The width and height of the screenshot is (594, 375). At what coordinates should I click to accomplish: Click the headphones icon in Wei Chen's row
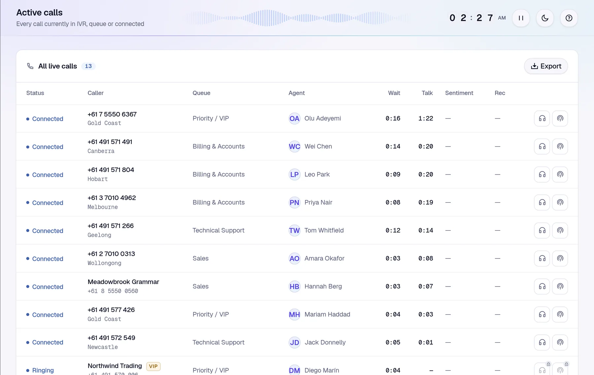coord(542,146)
